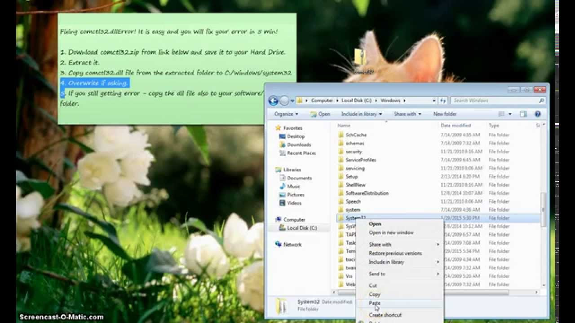Click the blue Help icon
Screen dimensions: 575x323
click(538, 114)
